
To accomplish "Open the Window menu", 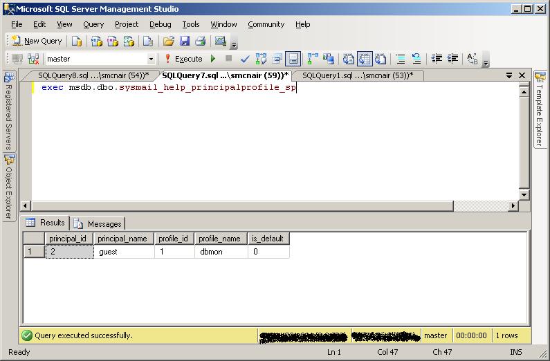I will click(223, 24).
